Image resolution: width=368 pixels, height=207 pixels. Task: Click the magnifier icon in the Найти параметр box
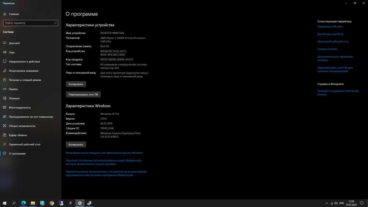55,23
